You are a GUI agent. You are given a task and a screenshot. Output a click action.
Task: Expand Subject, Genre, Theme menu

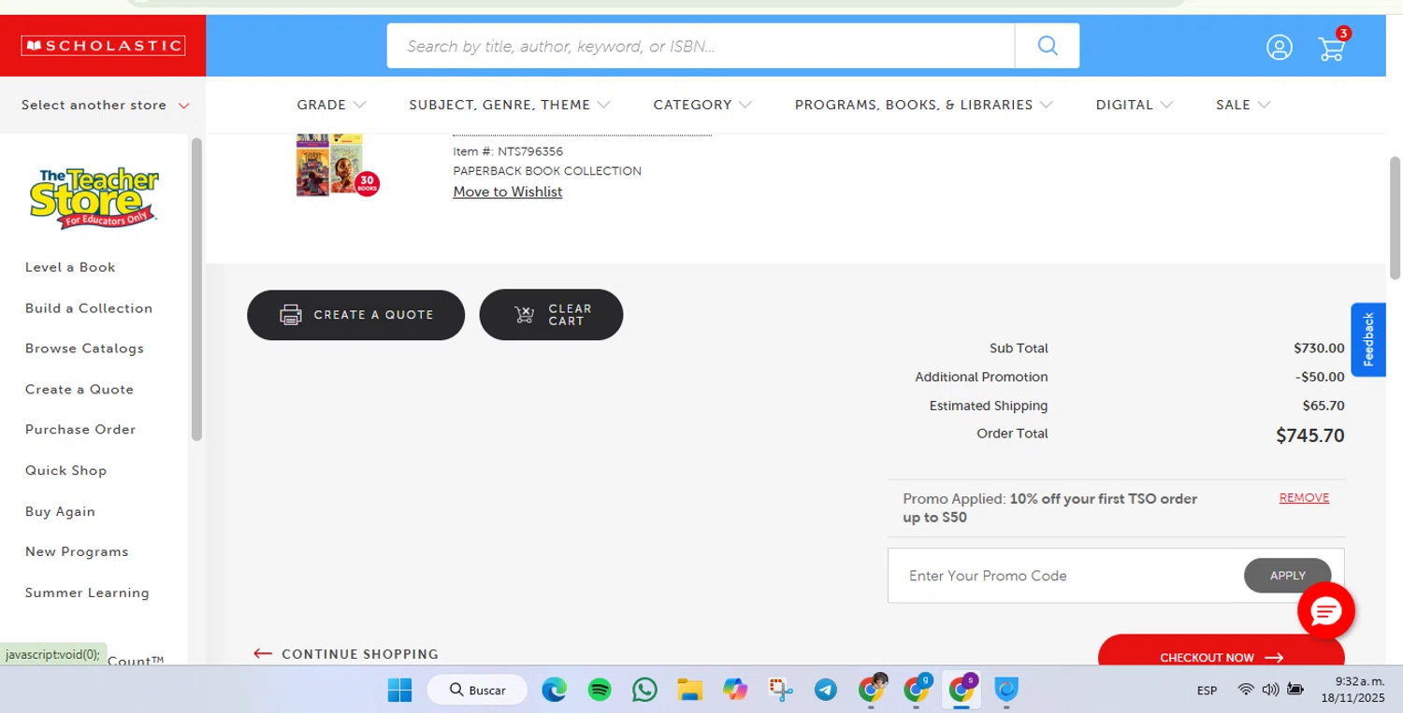[x=509, y=105]
